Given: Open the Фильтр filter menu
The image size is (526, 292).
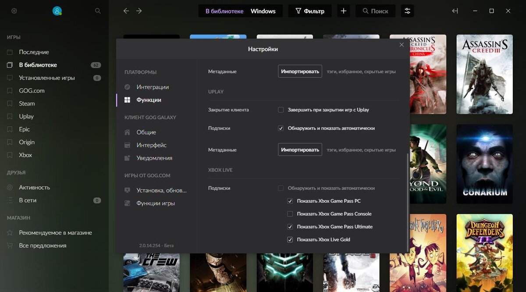Looking at the screenshot, I should pos(310,11).
